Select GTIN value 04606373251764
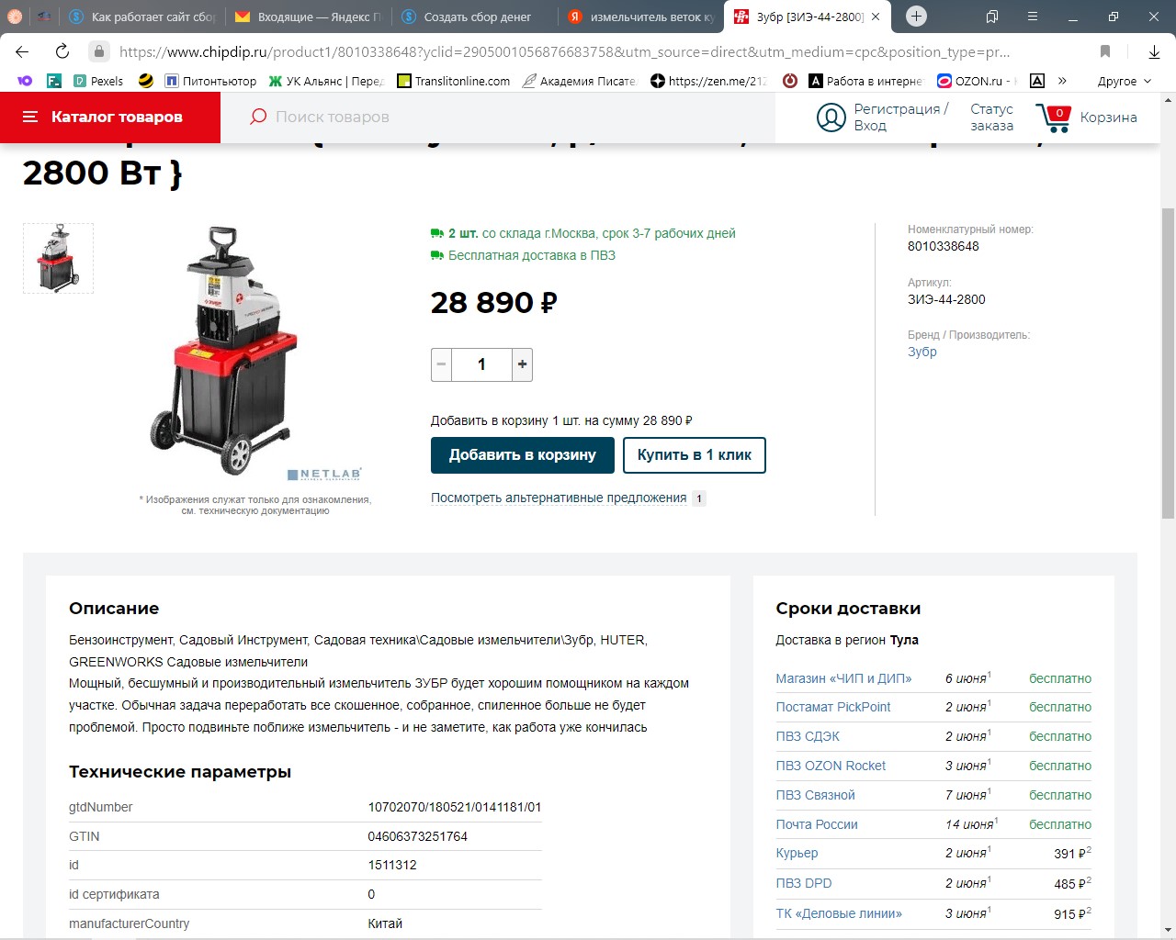Screen dimensions: 1176x940 pyautogui.click(x=418, y=836)
